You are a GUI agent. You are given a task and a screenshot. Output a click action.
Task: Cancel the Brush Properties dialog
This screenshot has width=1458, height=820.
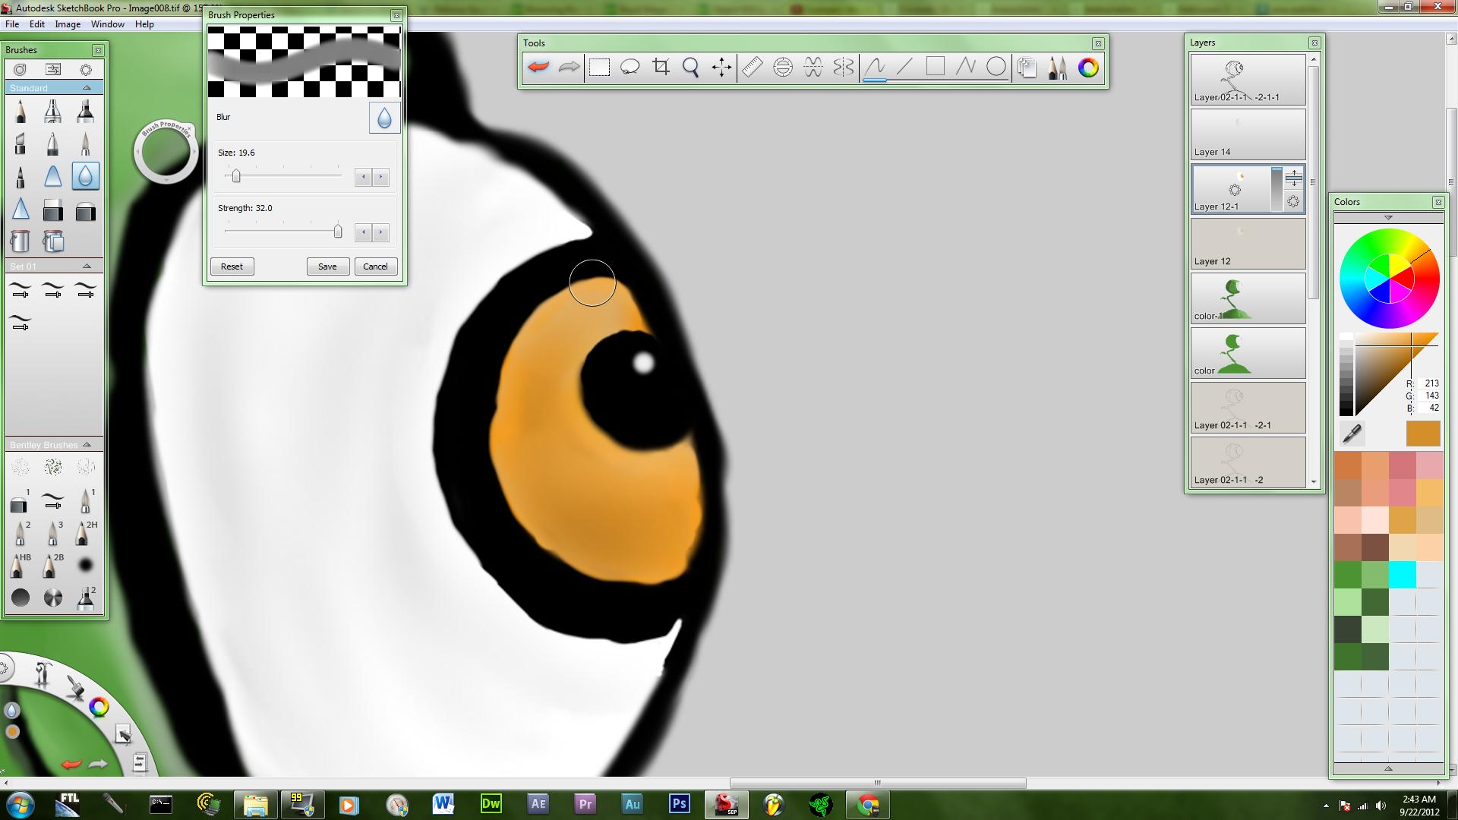375,266
